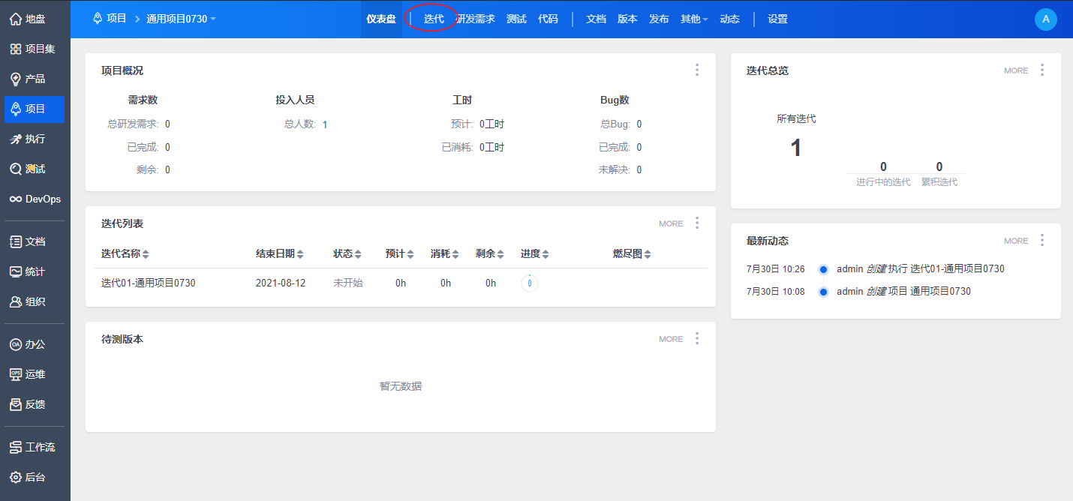1073x501 pixels.
Task: Switch to top-bar 测试 tab
Action: point(516,19)
